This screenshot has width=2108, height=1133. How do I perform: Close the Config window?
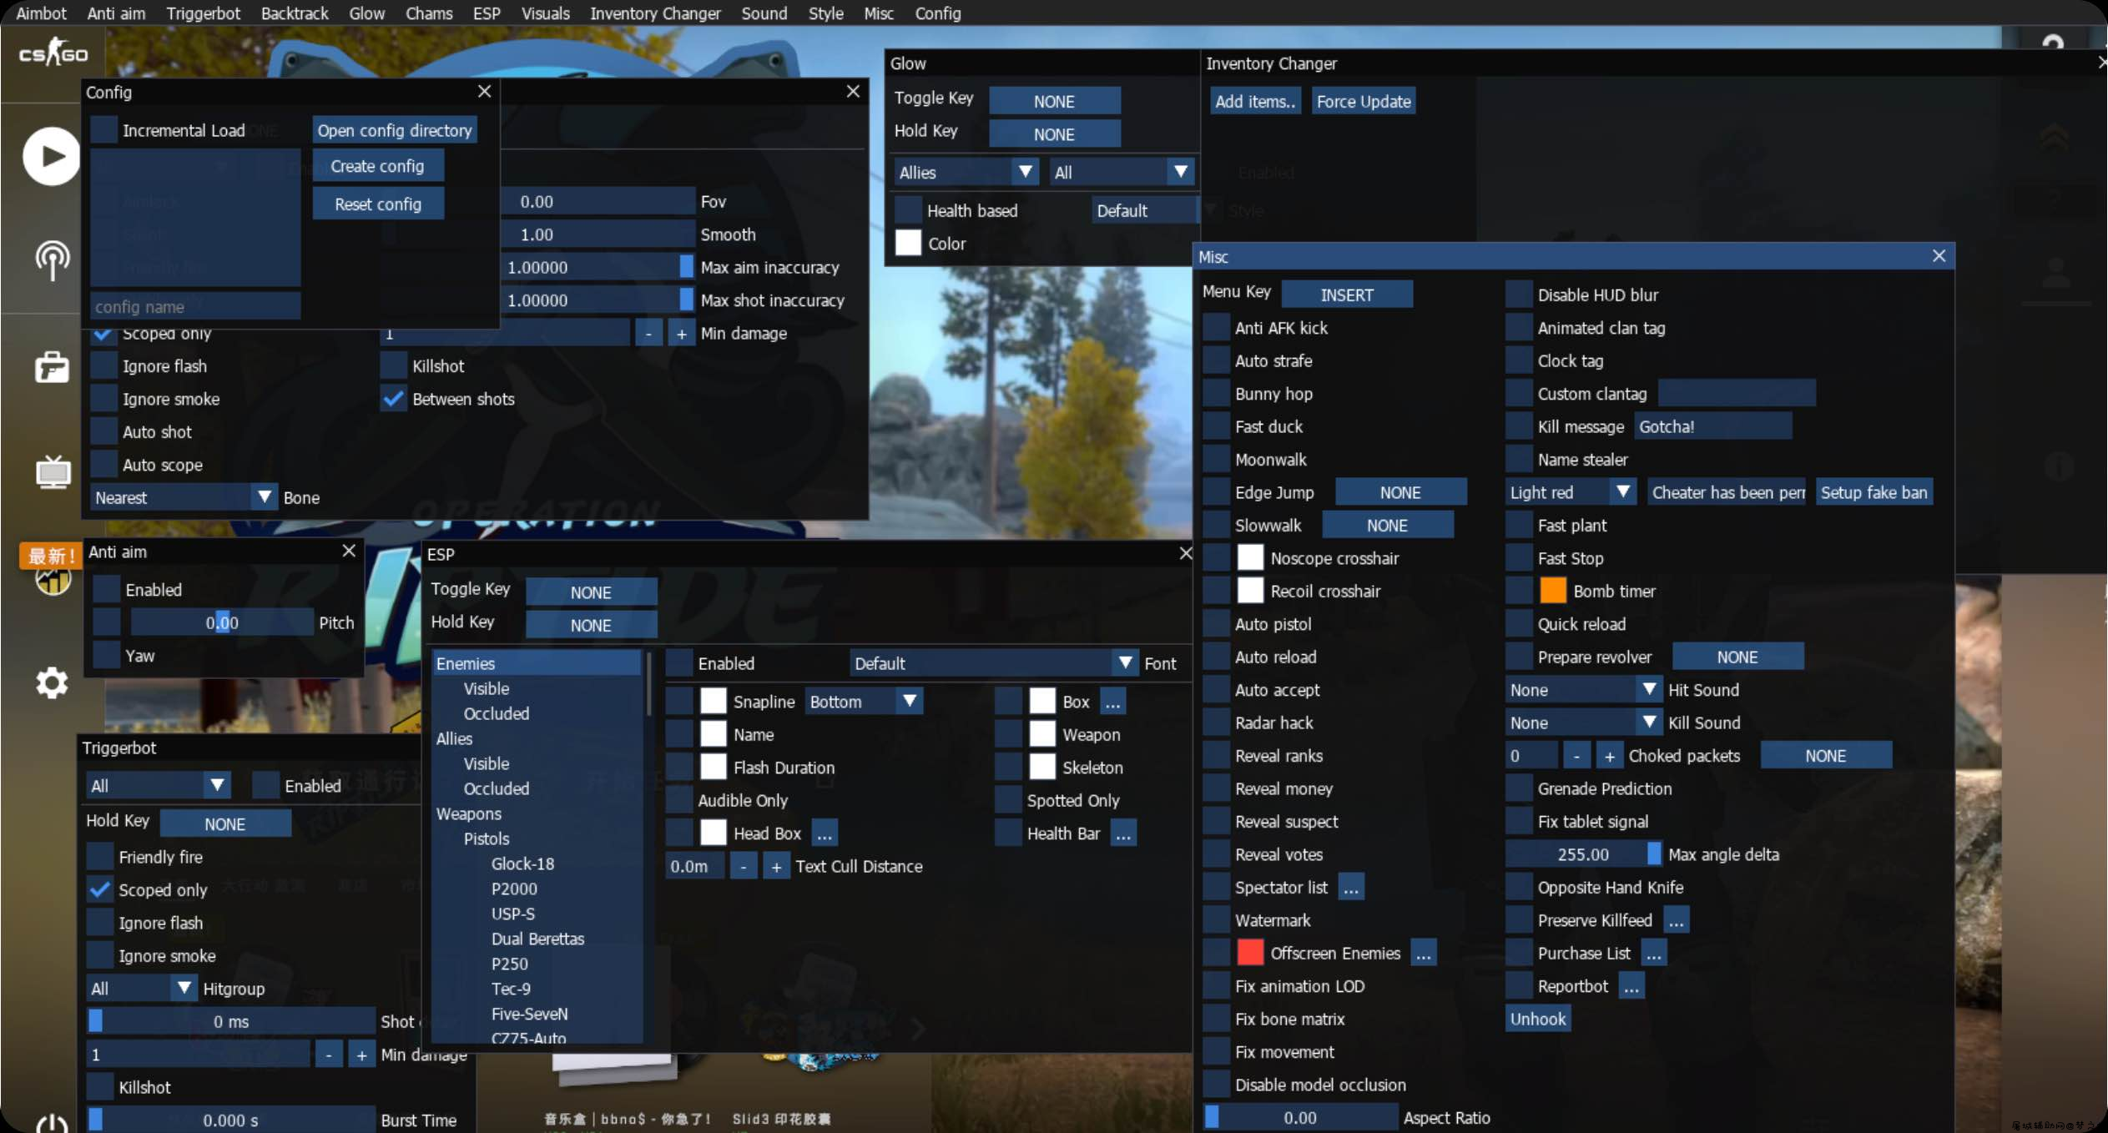484,92
